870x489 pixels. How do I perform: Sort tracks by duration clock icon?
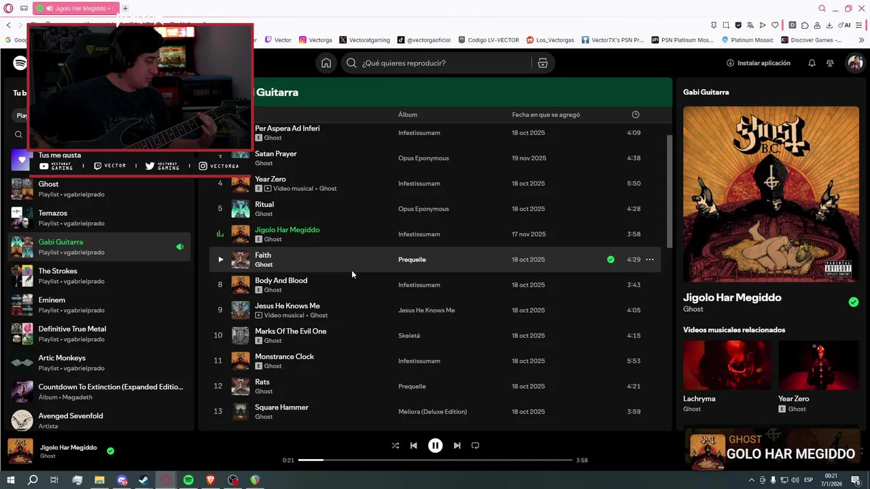pyautogui.click(x=636, y=115)
